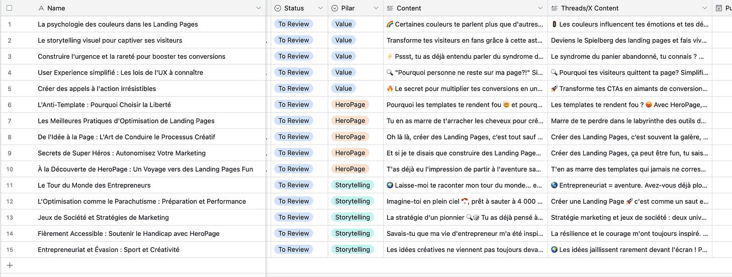Click "La psychologie des couleurs dans les Landing Pages"

[118, 24]
